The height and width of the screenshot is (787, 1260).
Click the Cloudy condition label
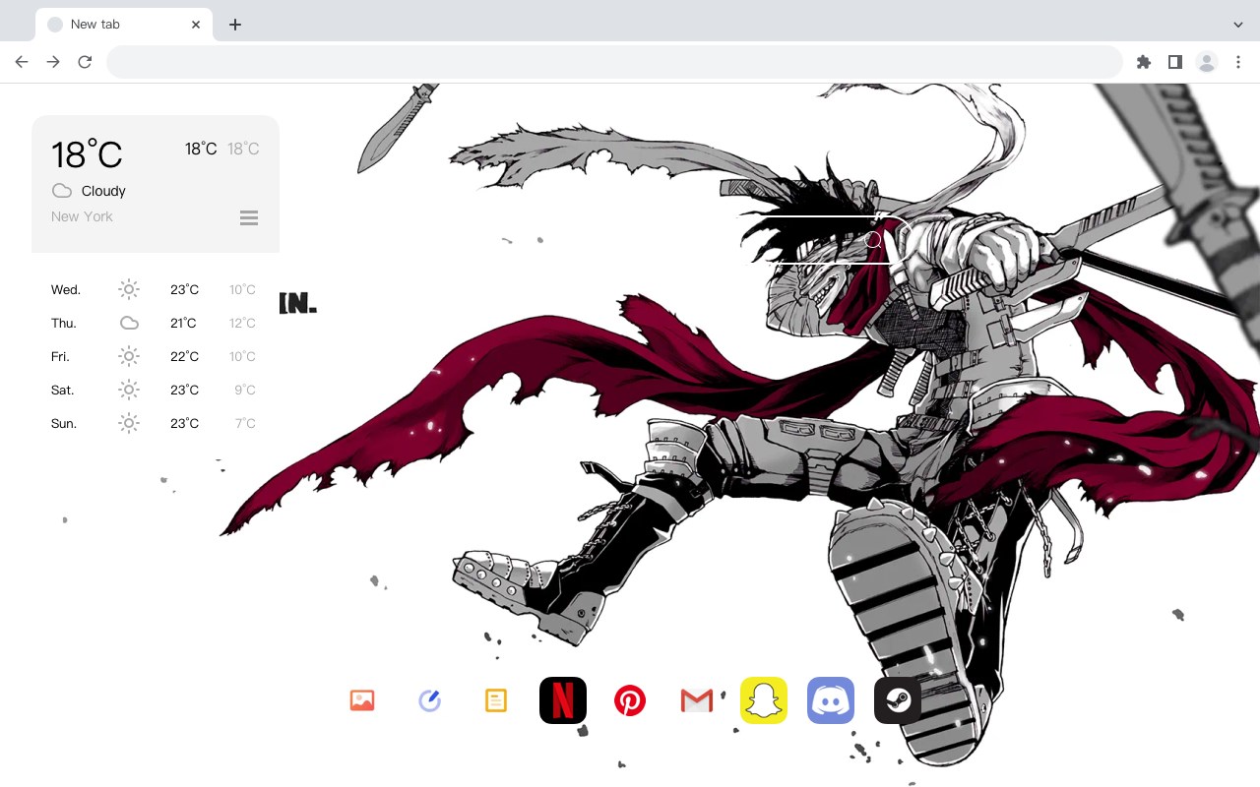[x=103, y=191]
